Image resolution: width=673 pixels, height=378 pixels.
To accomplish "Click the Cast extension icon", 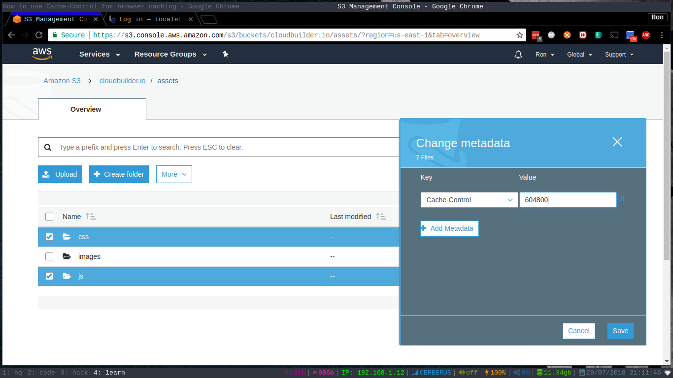I will tap(614, 35).
